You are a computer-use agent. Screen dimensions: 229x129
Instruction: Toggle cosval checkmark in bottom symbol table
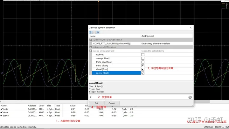pyautogui.click(x=2, y=116)
